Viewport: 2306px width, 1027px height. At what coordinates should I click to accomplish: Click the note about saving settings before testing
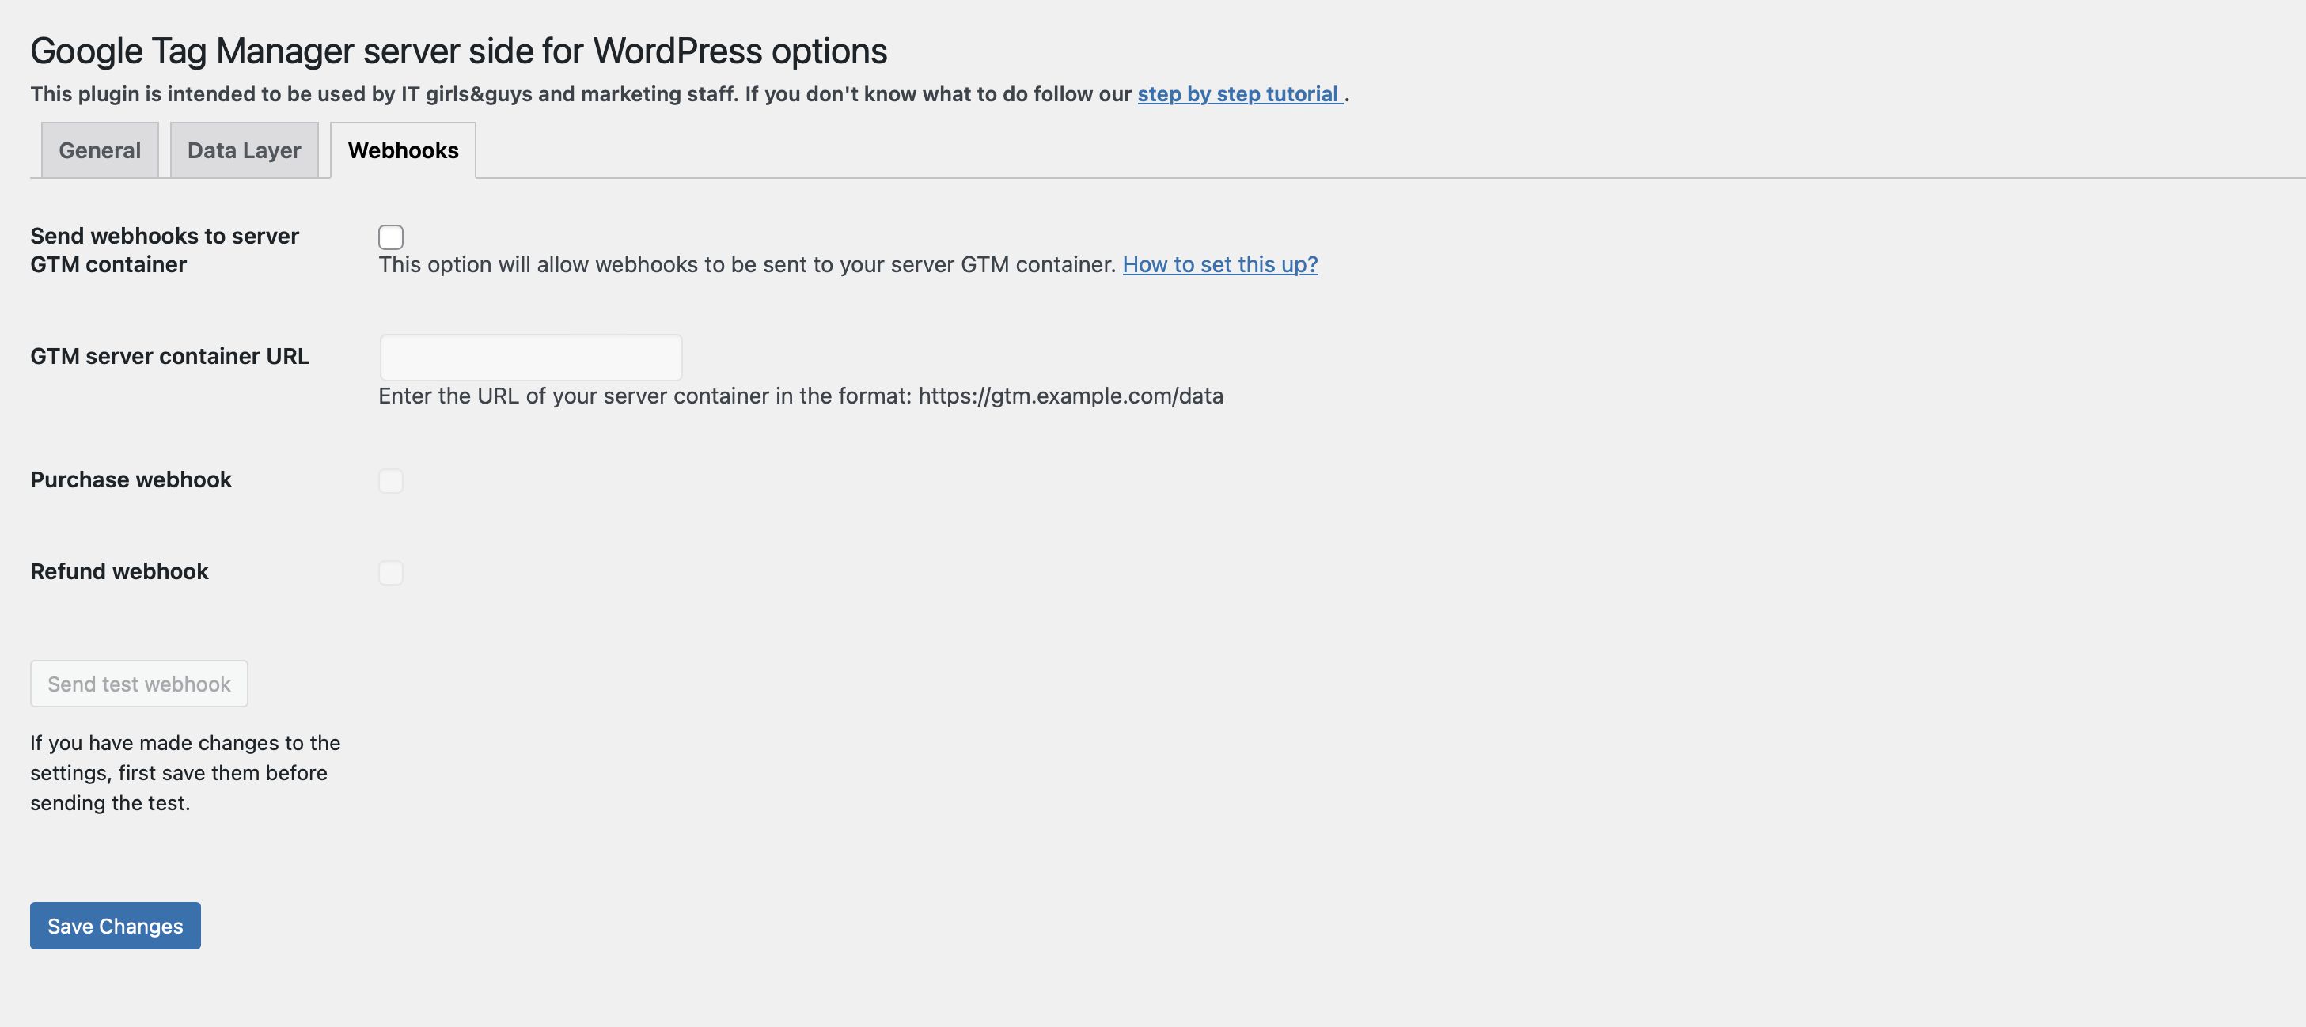pos(185,773)
